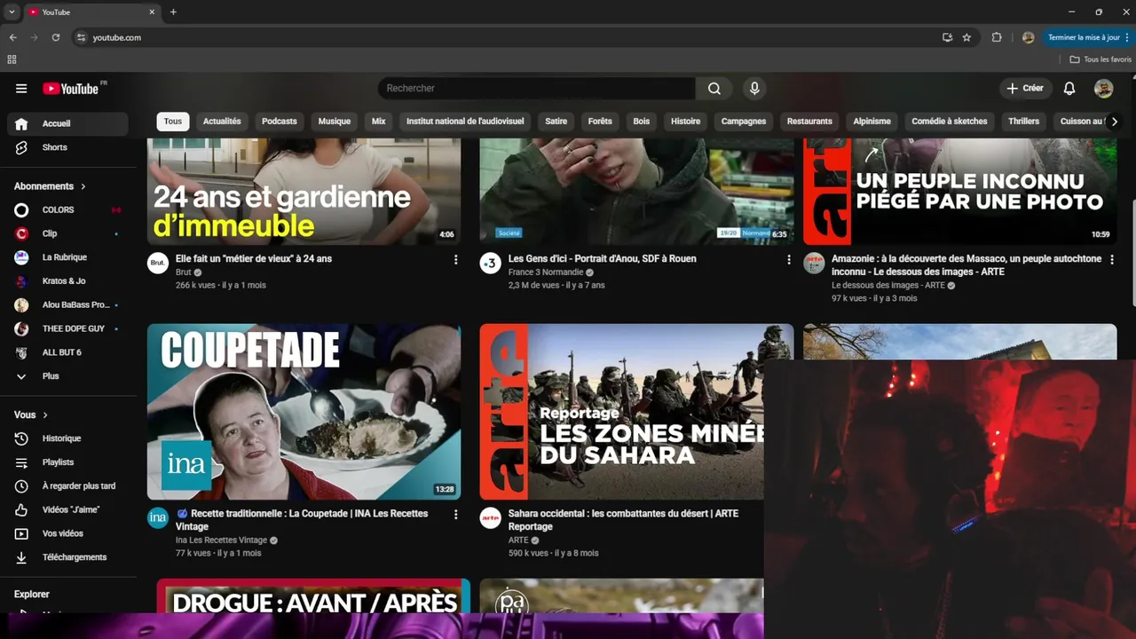This screenshot has width=1136, height=639.
Task: Select the Podcasts filter chip
Action: point(280,122)
